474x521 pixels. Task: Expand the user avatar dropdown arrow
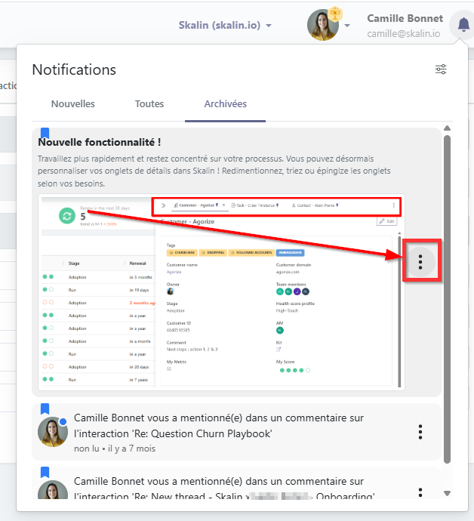[x=346, y=26]
